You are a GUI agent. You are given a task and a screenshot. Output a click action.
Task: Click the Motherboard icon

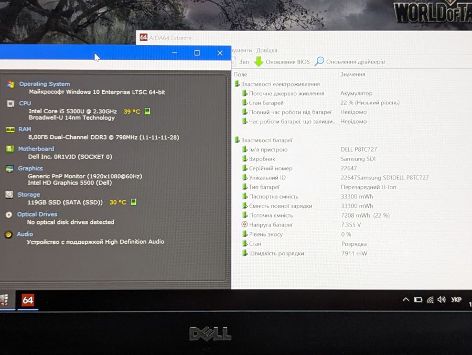click(10, 149)
